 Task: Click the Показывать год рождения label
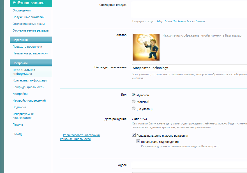(x=160, y=142)
